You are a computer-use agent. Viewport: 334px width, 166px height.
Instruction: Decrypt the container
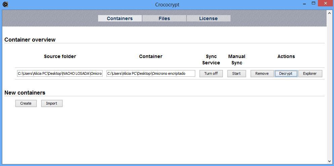[x=286, y=73]
